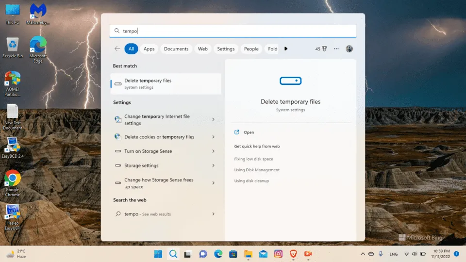This screenshot has width=466, height=262.
Task: Open the three-dot options menu
Action: [x=336, y=49]
